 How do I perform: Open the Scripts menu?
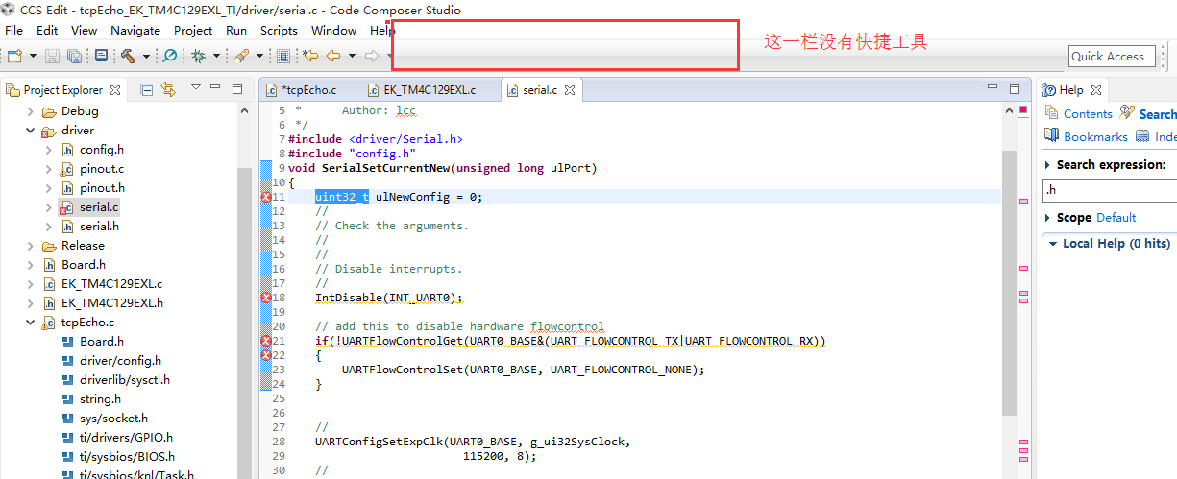click(279, 30)
